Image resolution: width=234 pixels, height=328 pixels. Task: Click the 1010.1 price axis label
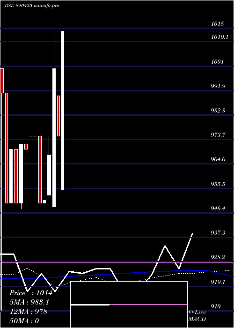pos(219,37)
